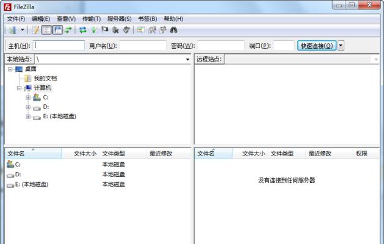Viewport: 384px width, 244px height.
Task: Expand the E: (本地磁盘) tree node
Action: point(28,117)
